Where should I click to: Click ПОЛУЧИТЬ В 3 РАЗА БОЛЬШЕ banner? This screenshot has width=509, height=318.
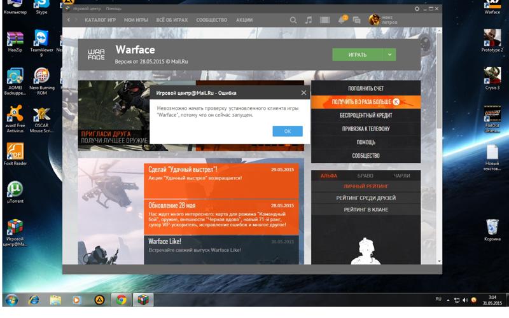tap(366, 102)
